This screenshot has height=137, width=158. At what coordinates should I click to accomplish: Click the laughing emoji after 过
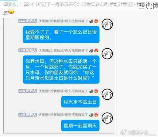pyautogui.click(x=11, y=11)
